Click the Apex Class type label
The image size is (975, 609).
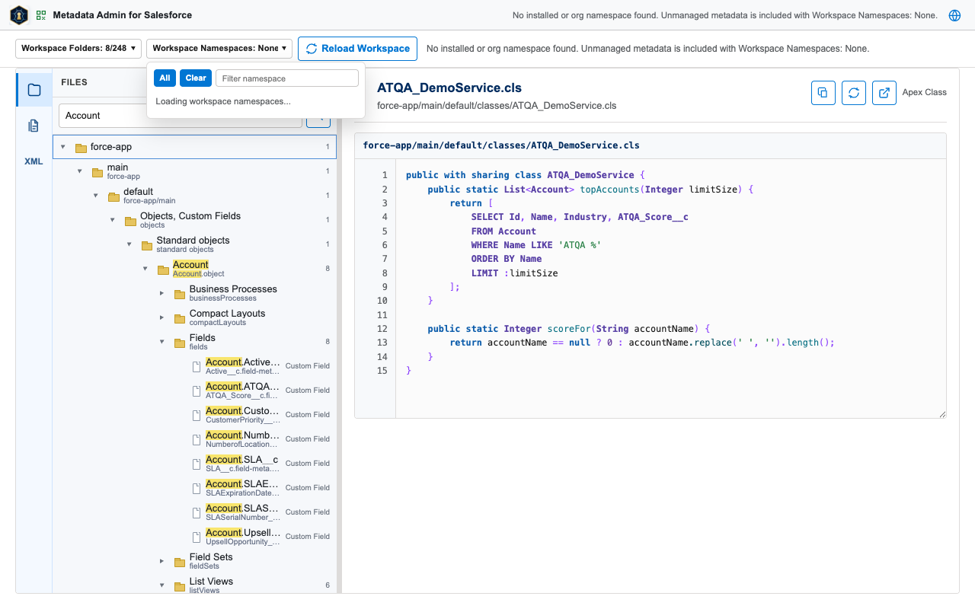click(925, 92)
